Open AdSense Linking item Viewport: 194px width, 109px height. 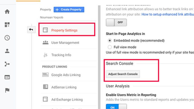pyautogui.click(x=68, y=87)
